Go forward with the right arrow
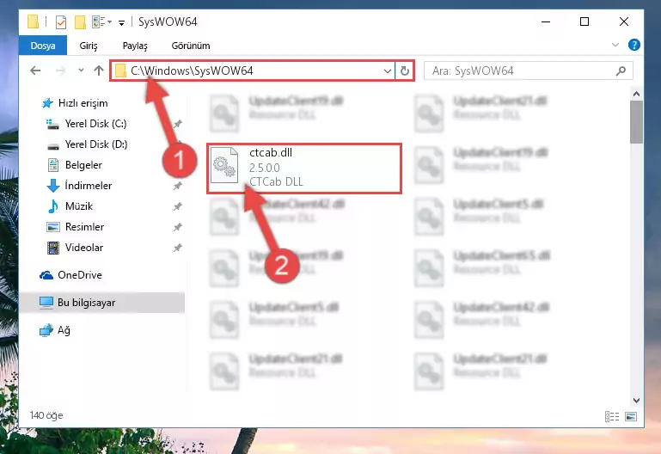Image resolution: width=661 pixels, height=454 pixels. (x=61, y=71)
